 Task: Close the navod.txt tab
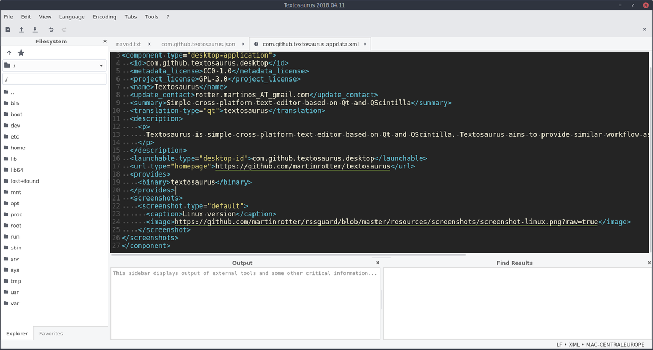150,44
